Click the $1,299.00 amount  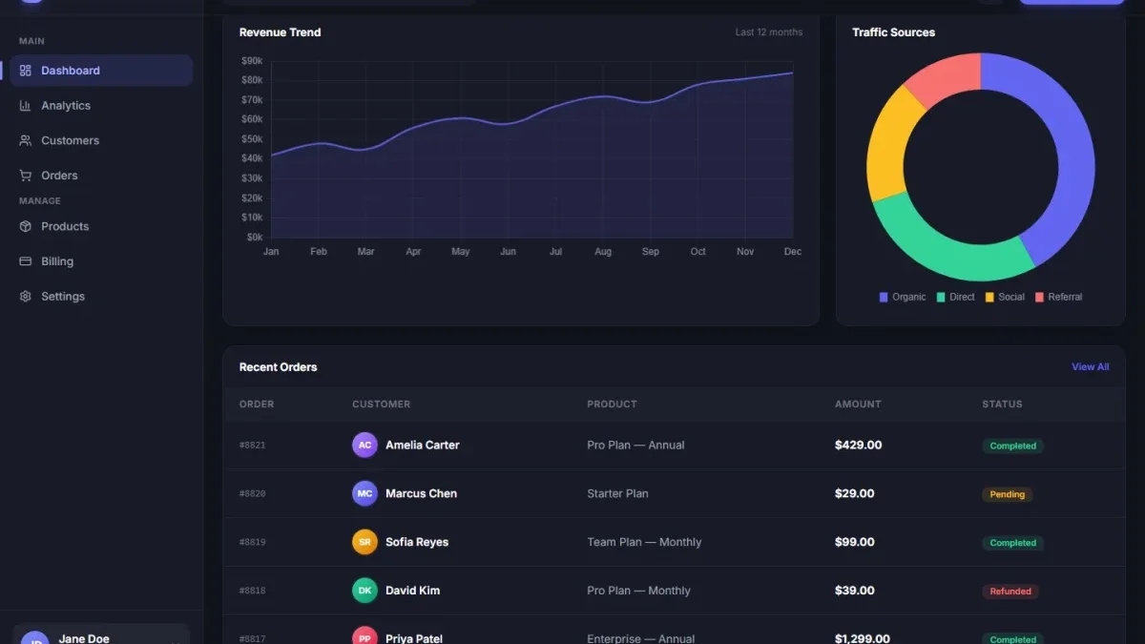pyautogui.click(x=863, y=638)
